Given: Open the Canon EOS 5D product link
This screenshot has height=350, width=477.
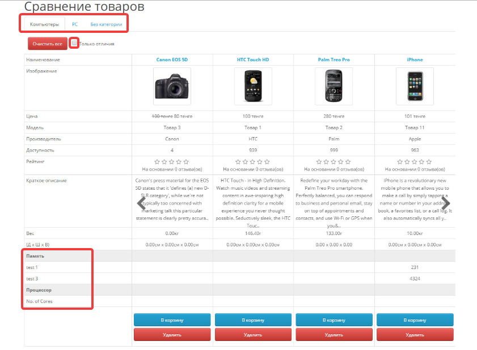Looking at the screenshot, I should coord(172,59).
